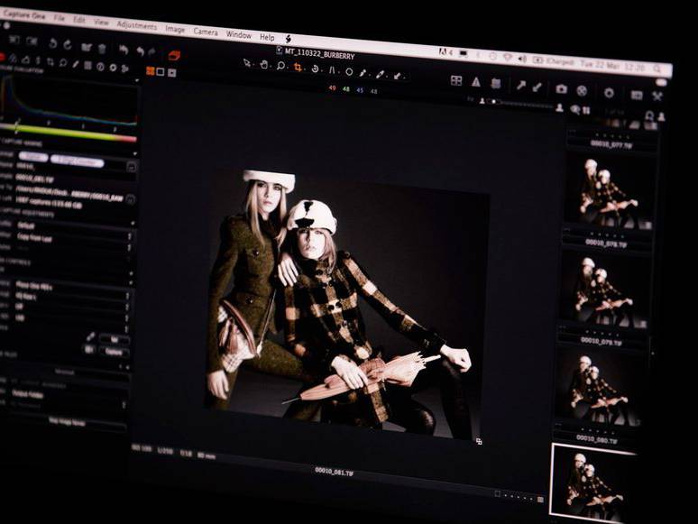Click the redo arrow icon

click(x=152, y=52)
